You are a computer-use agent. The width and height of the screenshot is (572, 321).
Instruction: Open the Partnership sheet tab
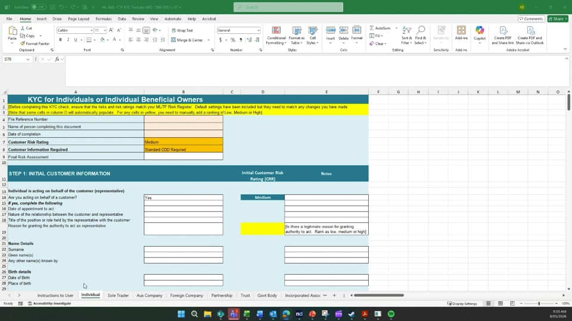[222, 295]
